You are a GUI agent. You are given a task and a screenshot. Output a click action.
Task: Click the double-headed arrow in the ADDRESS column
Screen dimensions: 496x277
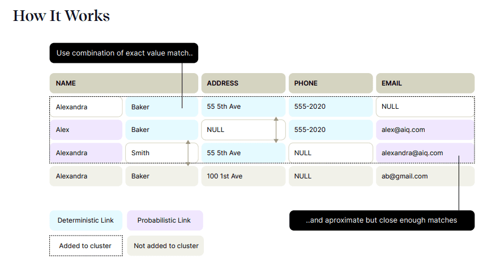pos(276,130)
